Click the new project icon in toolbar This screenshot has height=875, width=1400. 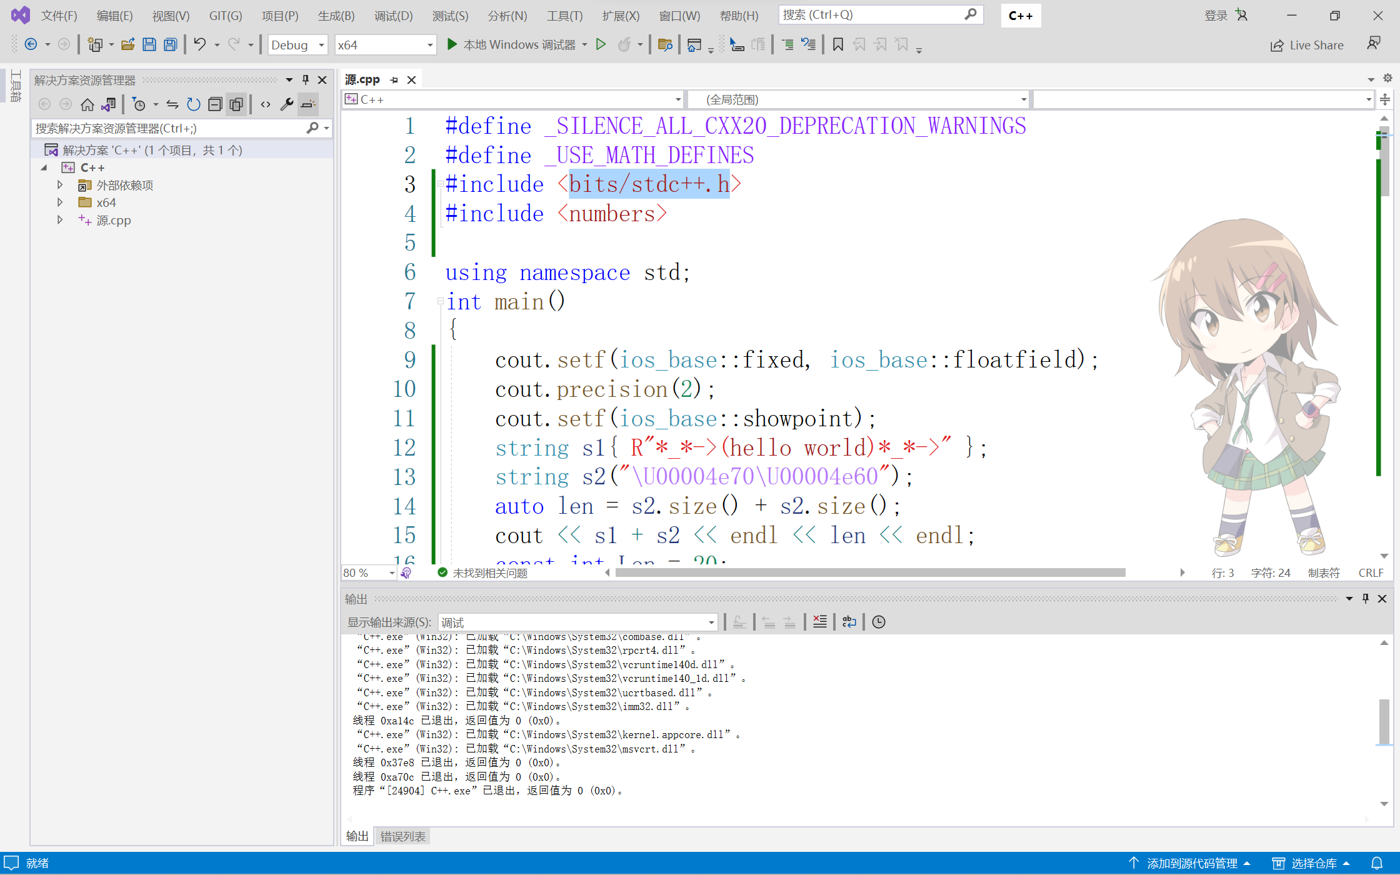coord(95,44)
